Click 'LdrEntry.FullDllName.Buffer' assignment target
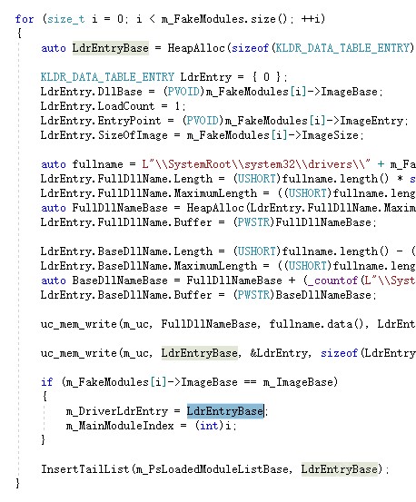The width and height of the screenshot is (416, 502). click(126, 222)
